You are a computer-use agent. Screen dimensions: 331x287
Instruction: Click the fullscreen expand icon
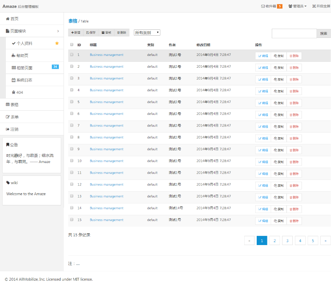pos(314,6)
